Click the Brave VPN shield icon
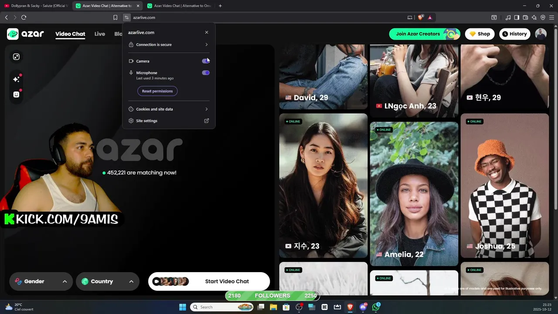Screen dimensions: 558x314 pos(543,17)
